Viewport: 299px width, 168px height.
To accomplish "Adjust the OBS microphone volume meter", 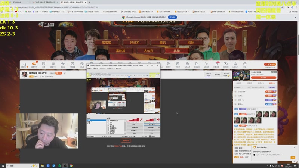I will tap(133, 119).
